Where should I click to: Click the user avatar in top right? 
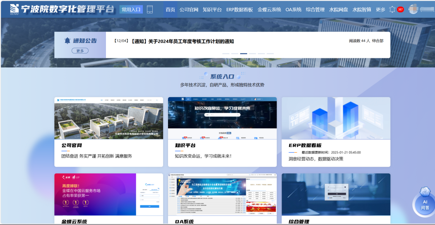click(x=413, y=9)
